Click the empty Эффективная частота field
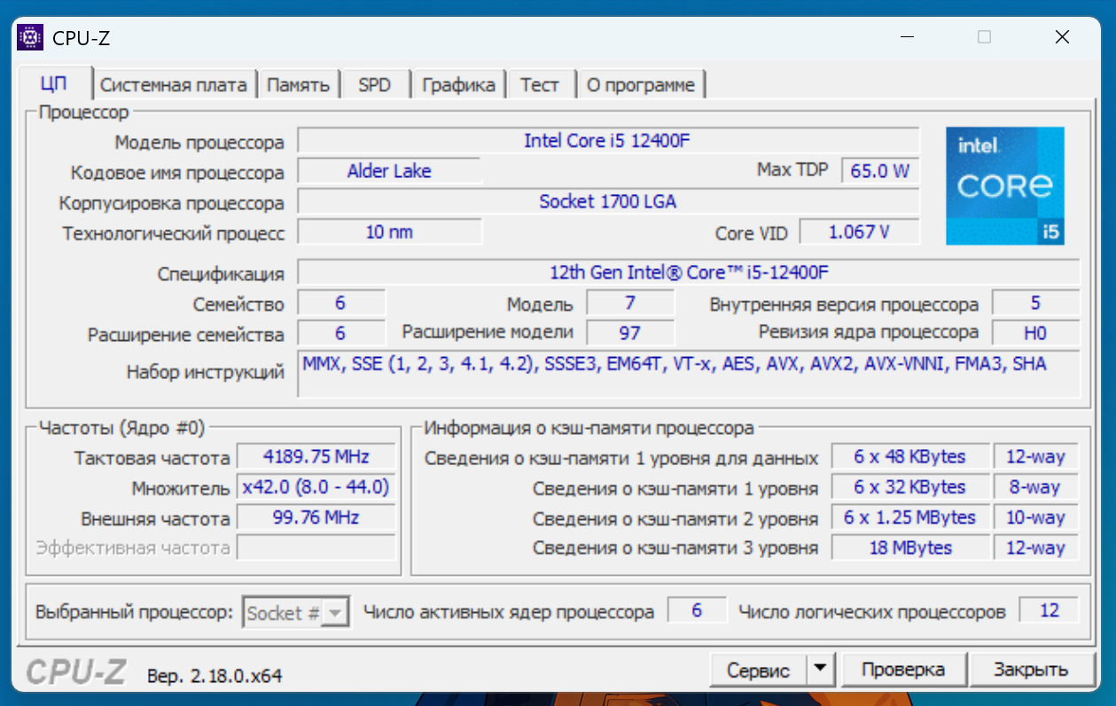 (x=316, y=547)
